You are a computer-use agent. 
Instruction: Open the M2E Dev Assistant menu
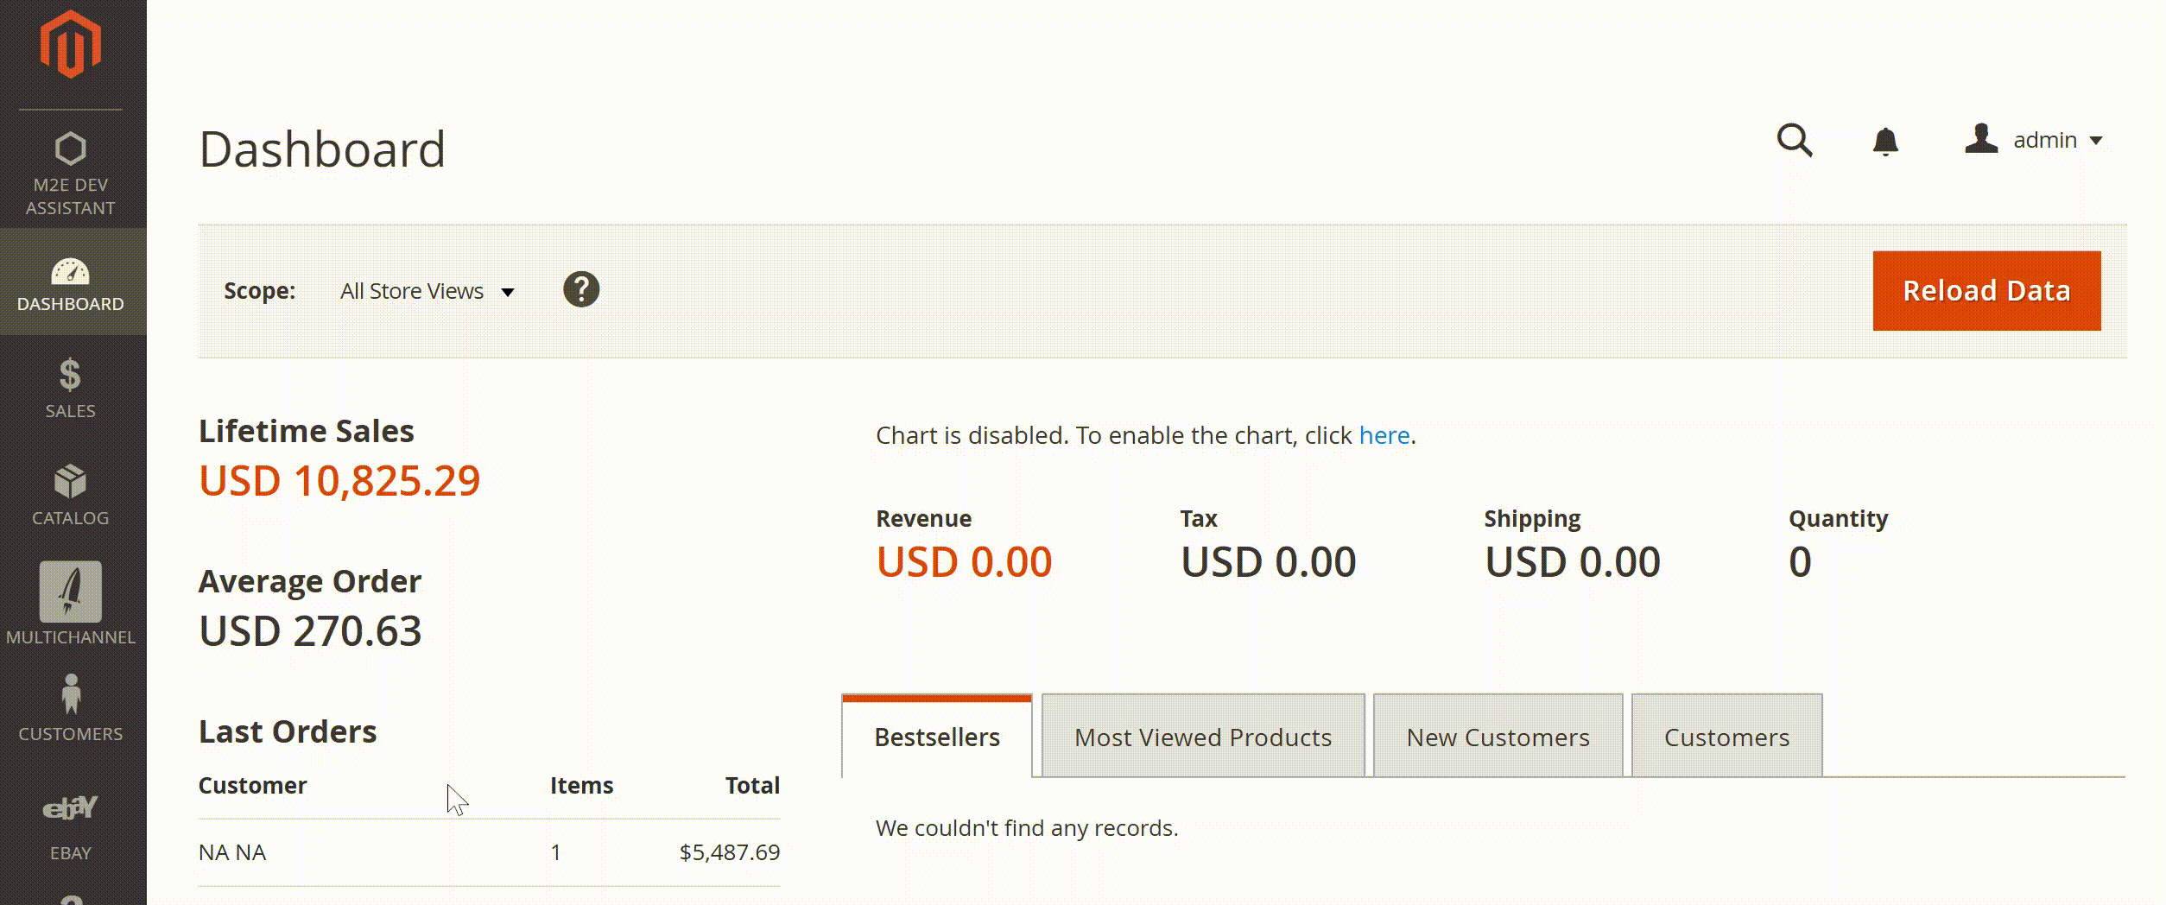point(71,174)
